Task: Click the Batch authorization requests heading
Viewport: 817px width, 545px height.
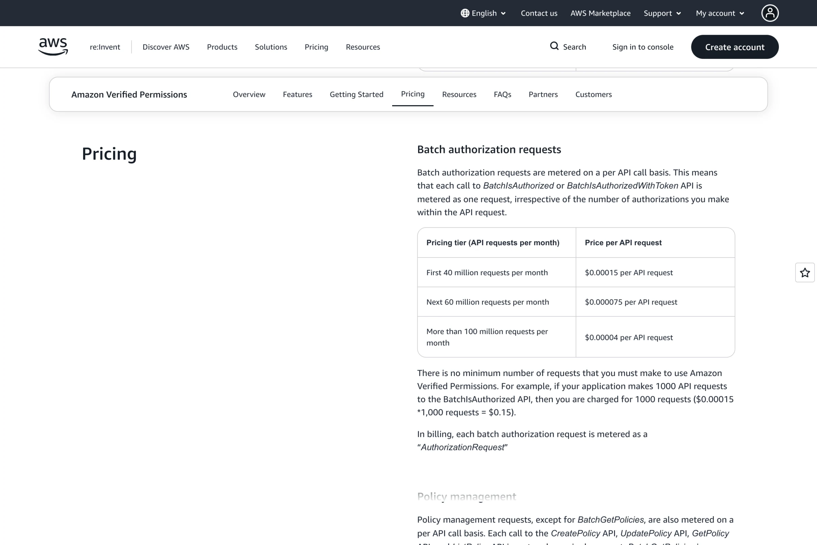Action: pos(489,150)
